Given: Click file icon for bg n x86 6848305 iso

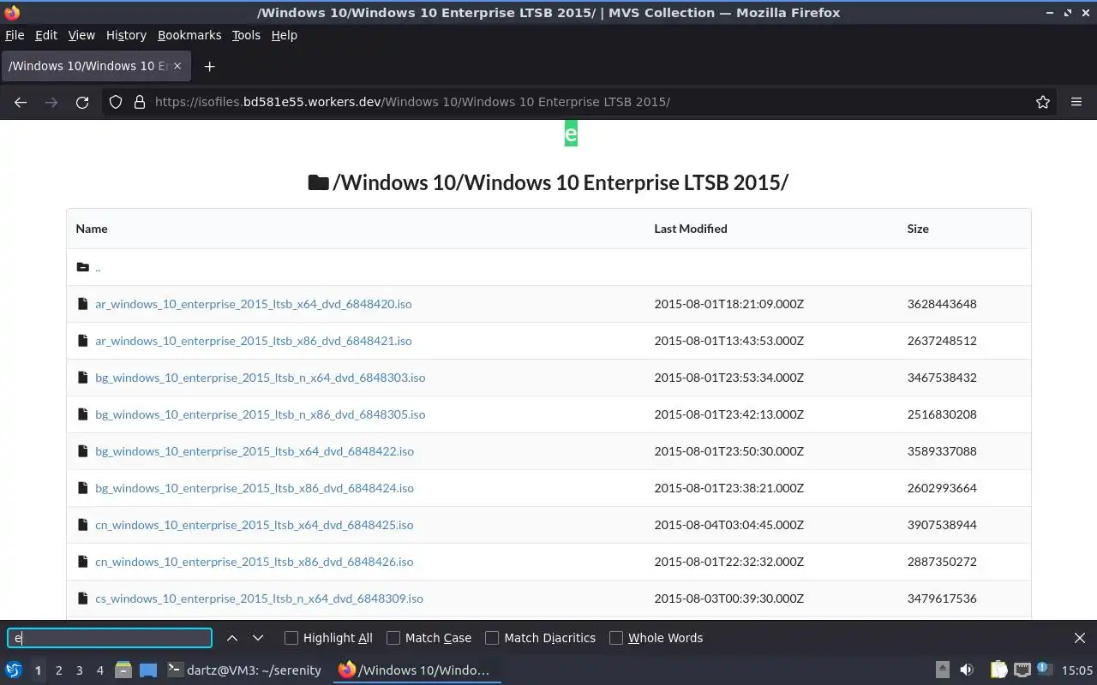Looking at the screenshot, I should click(x=83, y=414).
